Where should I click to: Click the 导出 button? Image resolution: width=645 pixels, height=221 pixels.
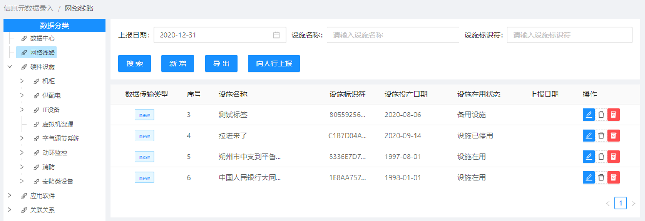[x=221, y=64]
